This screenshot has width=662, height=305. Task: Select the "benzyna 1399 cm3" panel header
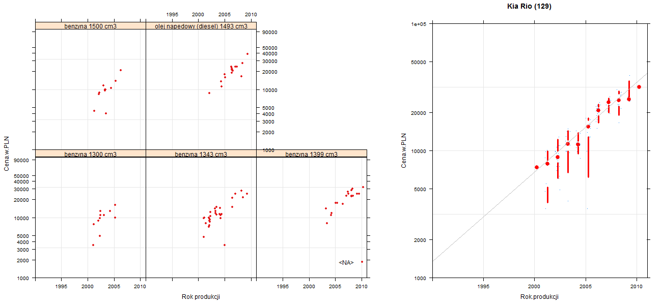(x=312, y=154)
